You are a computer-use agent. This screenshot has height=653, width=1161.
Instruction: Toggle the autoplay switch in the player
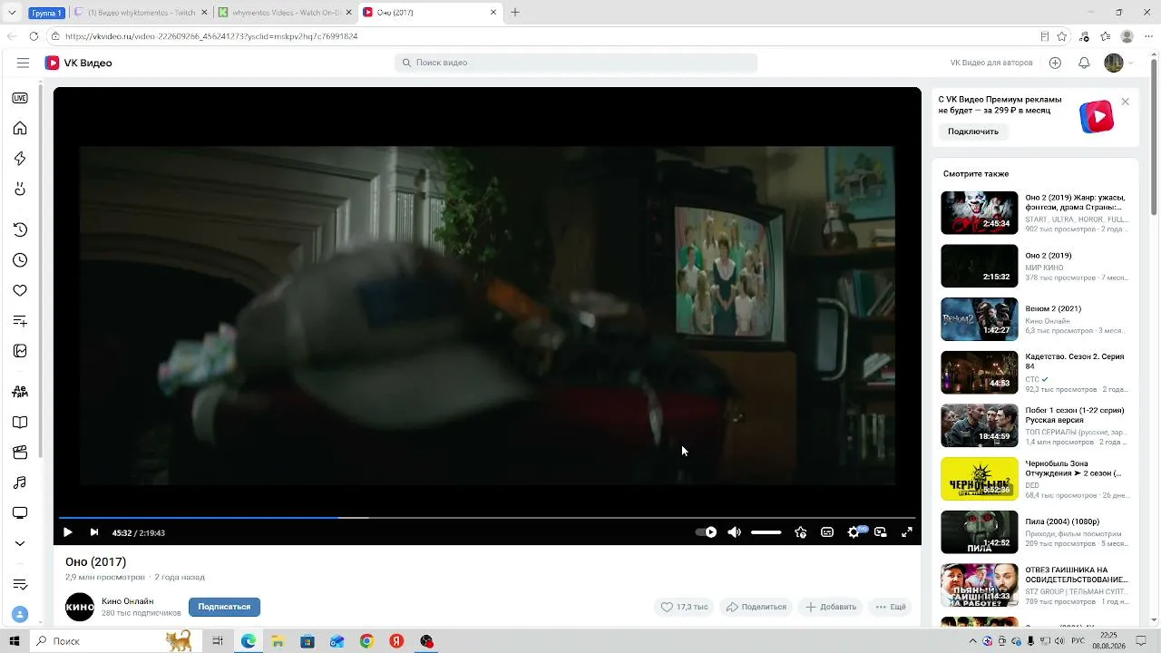(x=706, y=532)
